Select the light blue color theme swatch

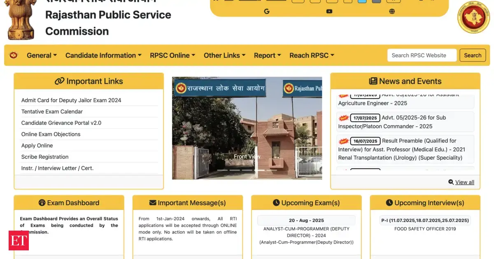pos(362,1)
